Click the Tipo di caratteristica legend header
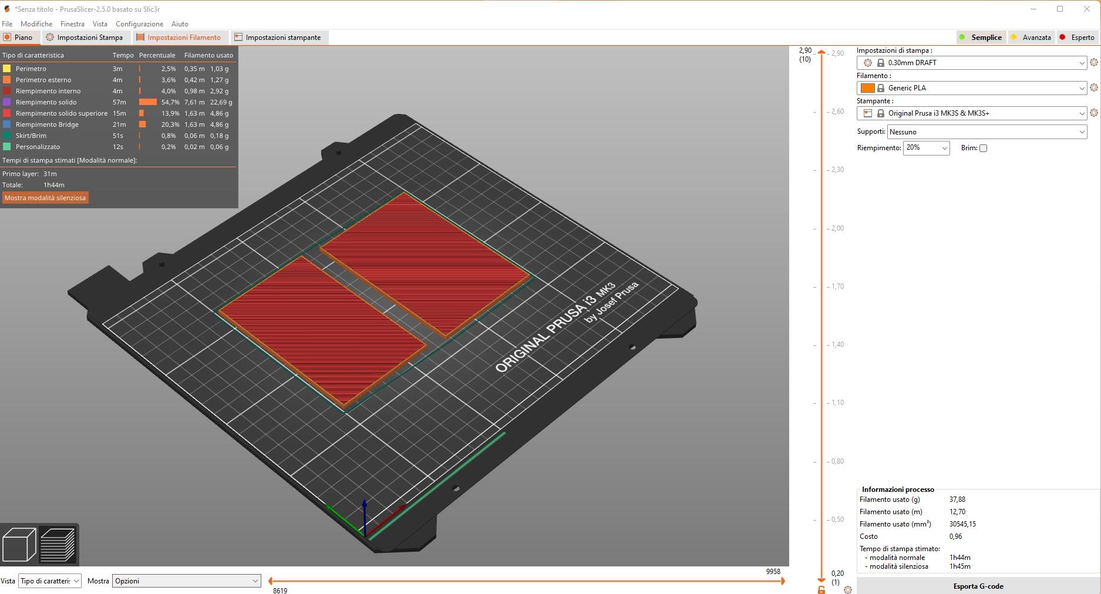The image size is (1101, 594). click(x=33, y=55)
